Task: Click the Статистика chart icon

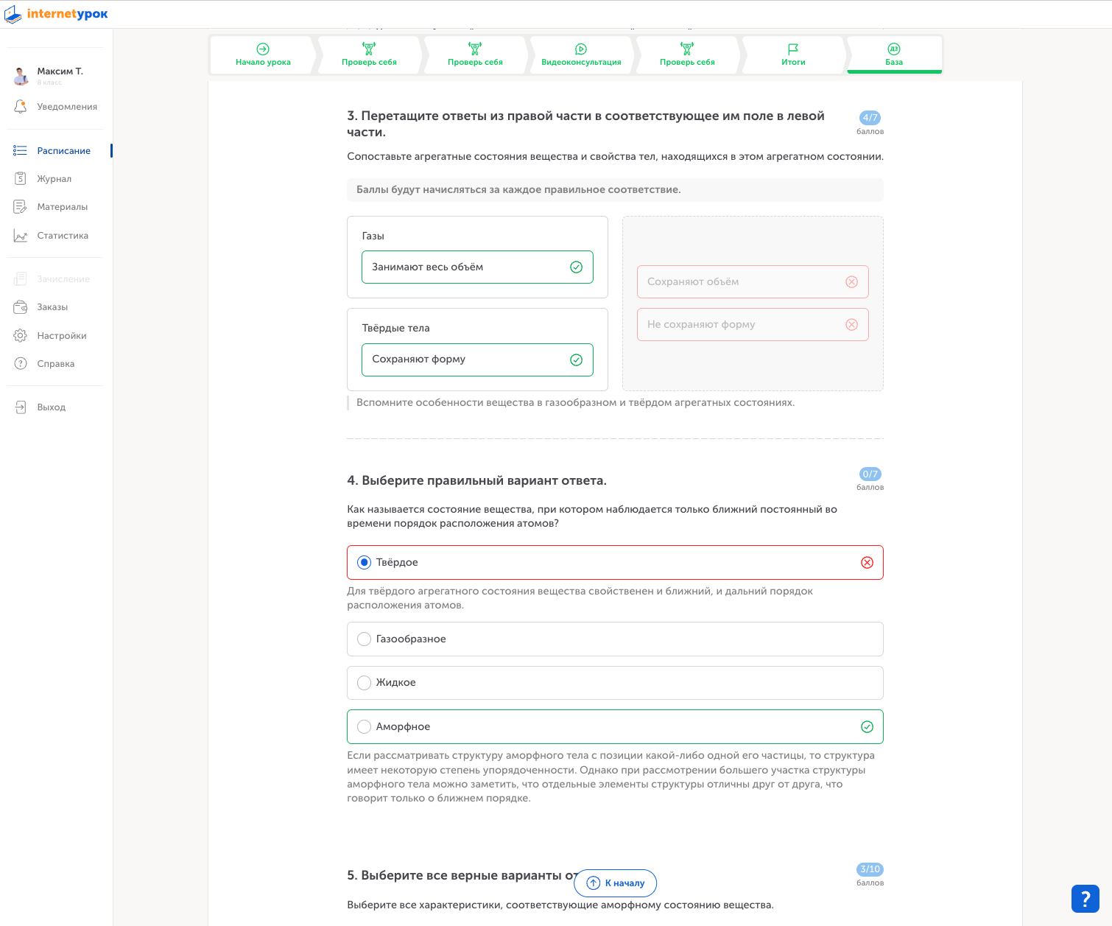Action: pyautogui.click(x=21, y=236)
